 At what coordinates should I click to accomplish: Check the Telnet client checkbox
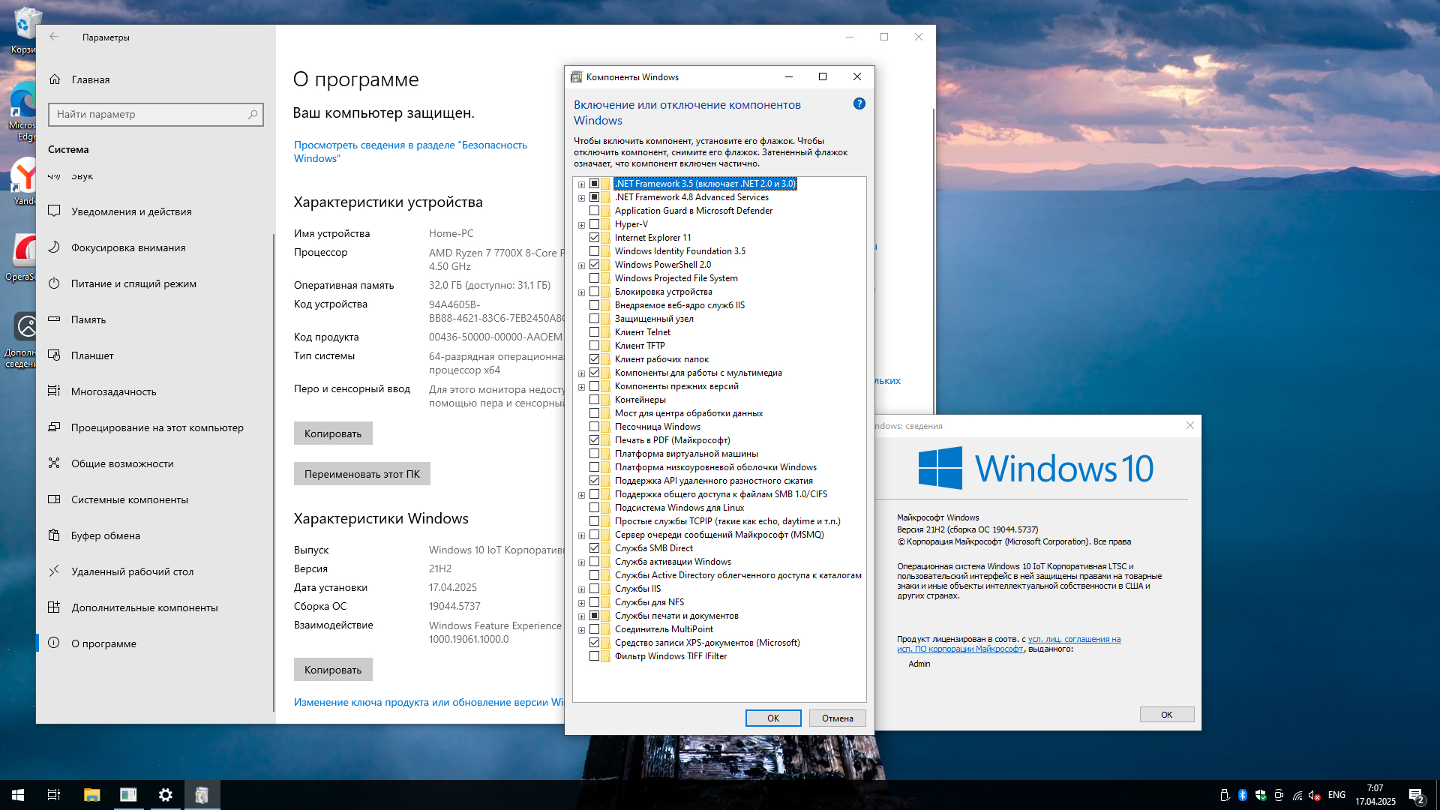tap(594, 332)
